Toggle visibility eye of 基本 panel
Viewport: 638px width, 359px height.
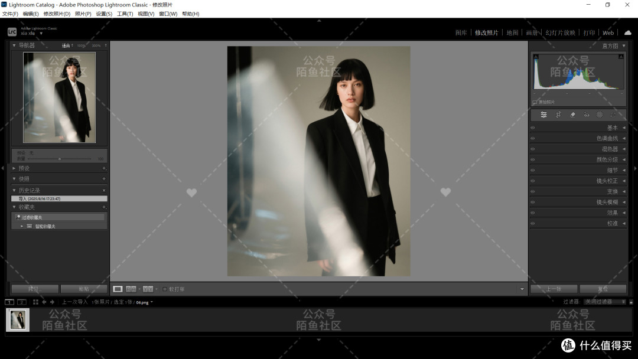[x=533, y=128]
